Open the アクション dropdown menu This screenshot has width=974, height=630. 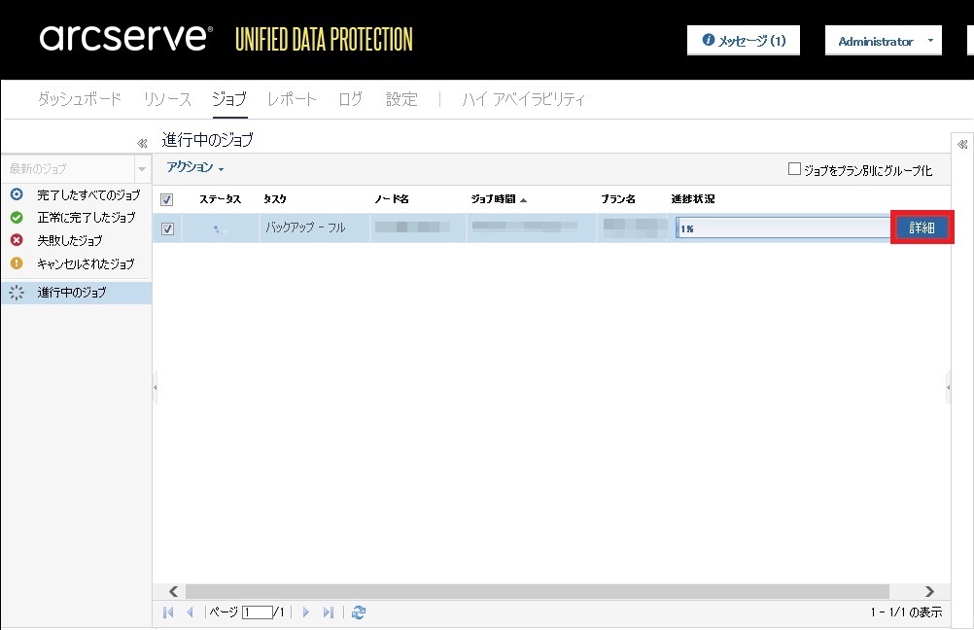click(195, 168)
